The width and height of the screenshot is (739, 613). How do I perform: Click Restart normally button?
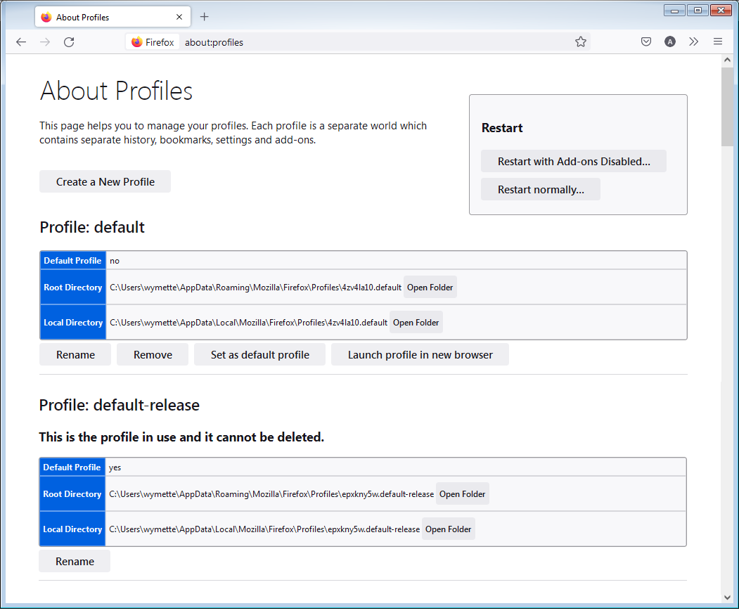pos(541,190)
